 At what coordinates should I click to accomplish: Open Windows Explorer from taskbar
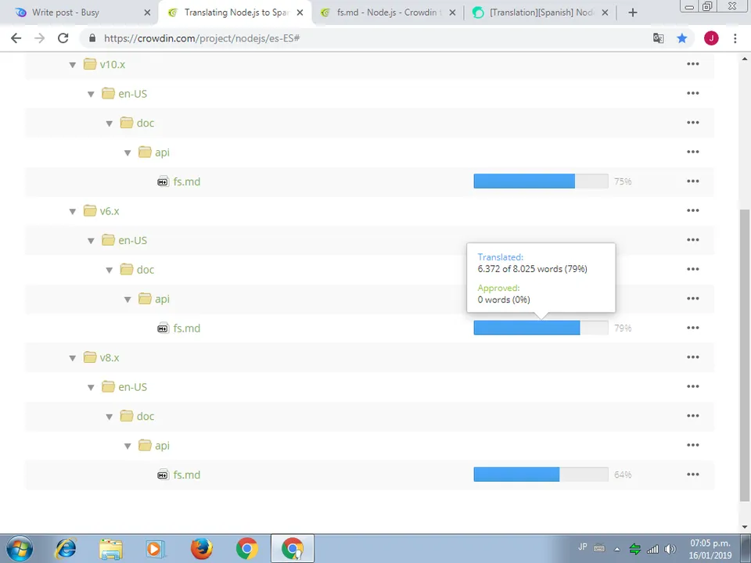point(110,549)
